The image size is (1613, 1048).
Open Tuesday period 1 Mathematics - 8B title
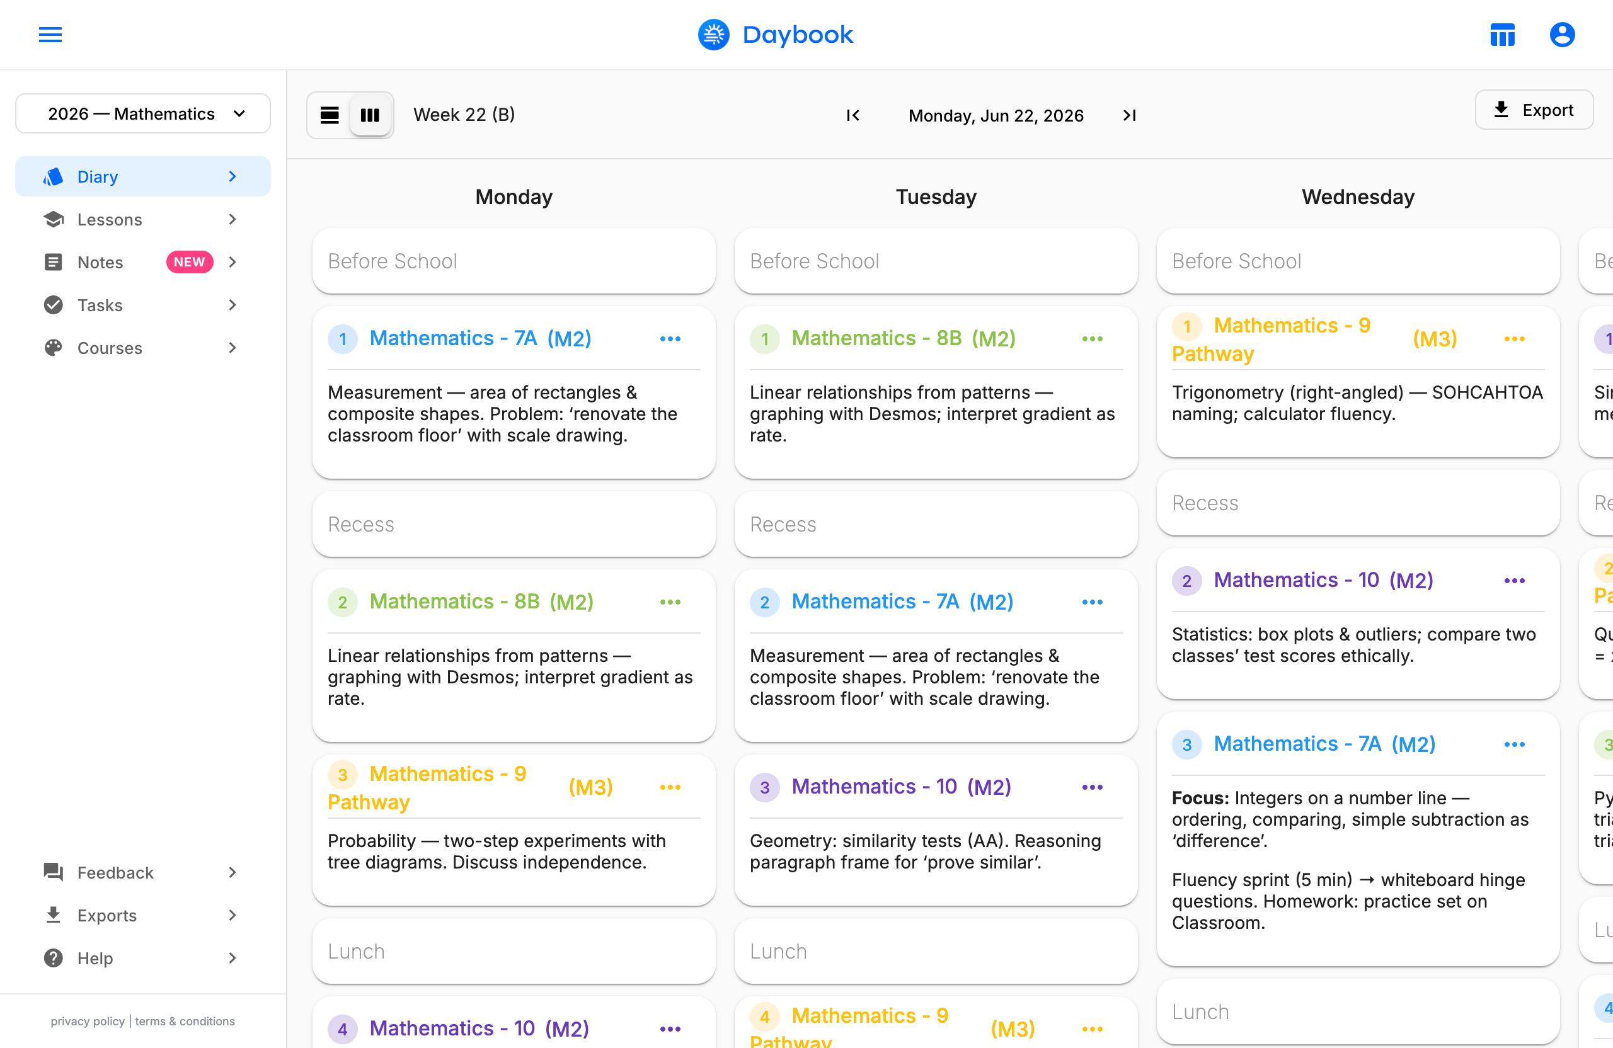tap(876, 338)
